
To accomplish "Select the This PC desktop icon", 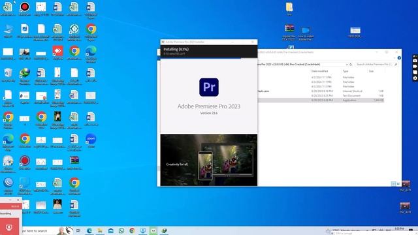I will (x=8, y=31).
